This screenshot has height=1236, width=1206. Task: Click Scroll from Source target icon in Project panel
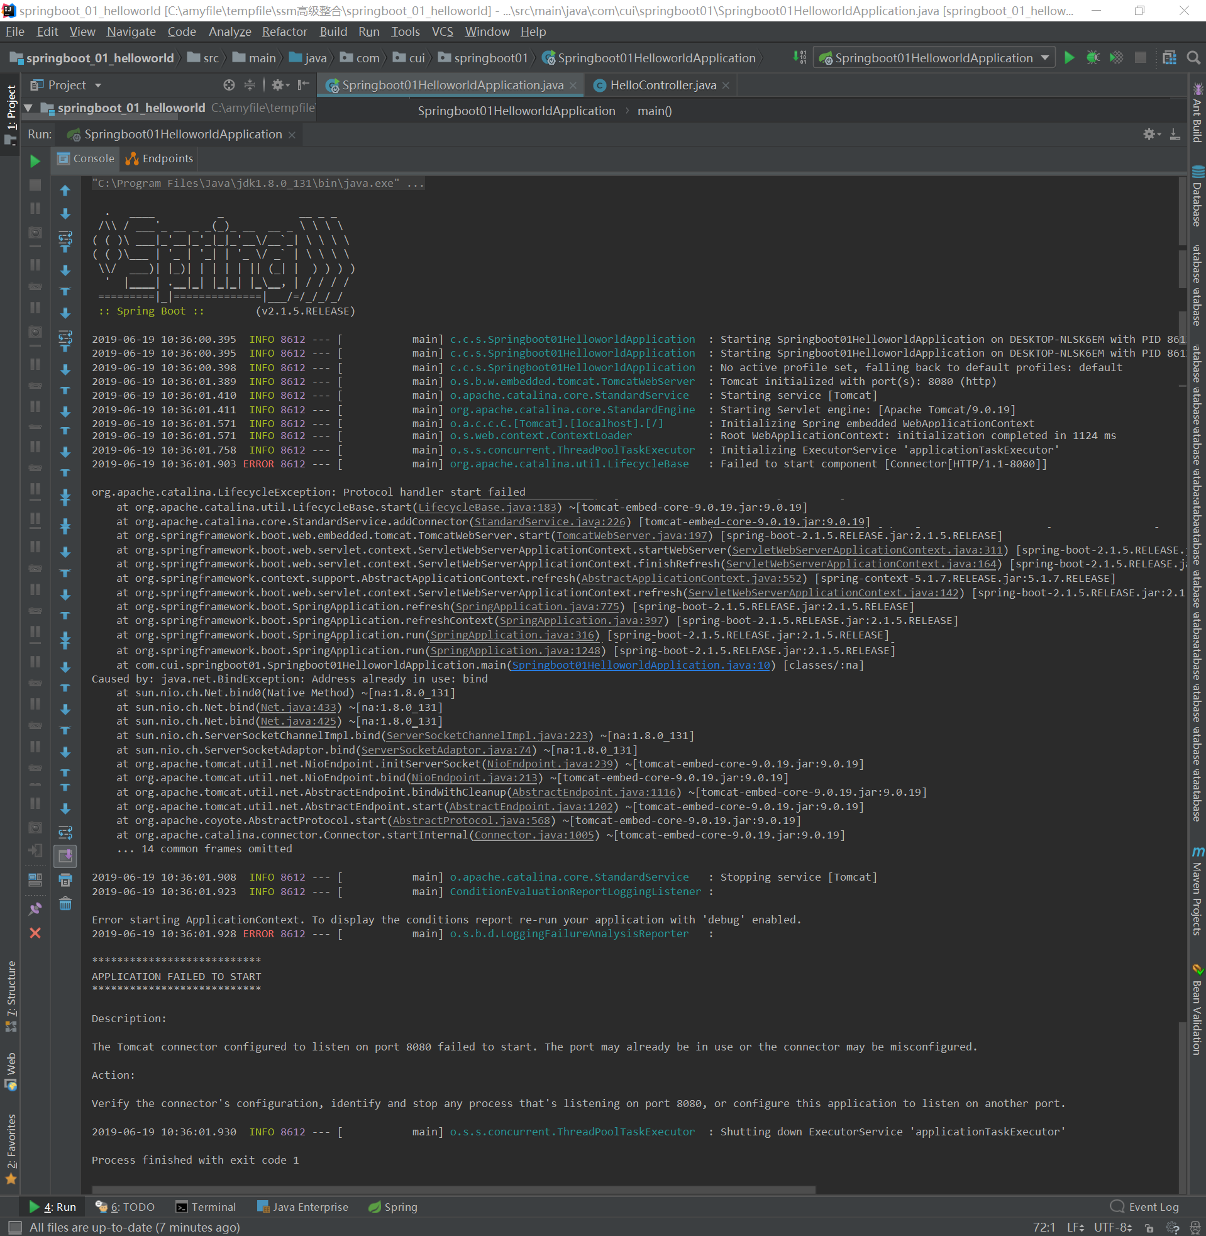tap(230, 85)
